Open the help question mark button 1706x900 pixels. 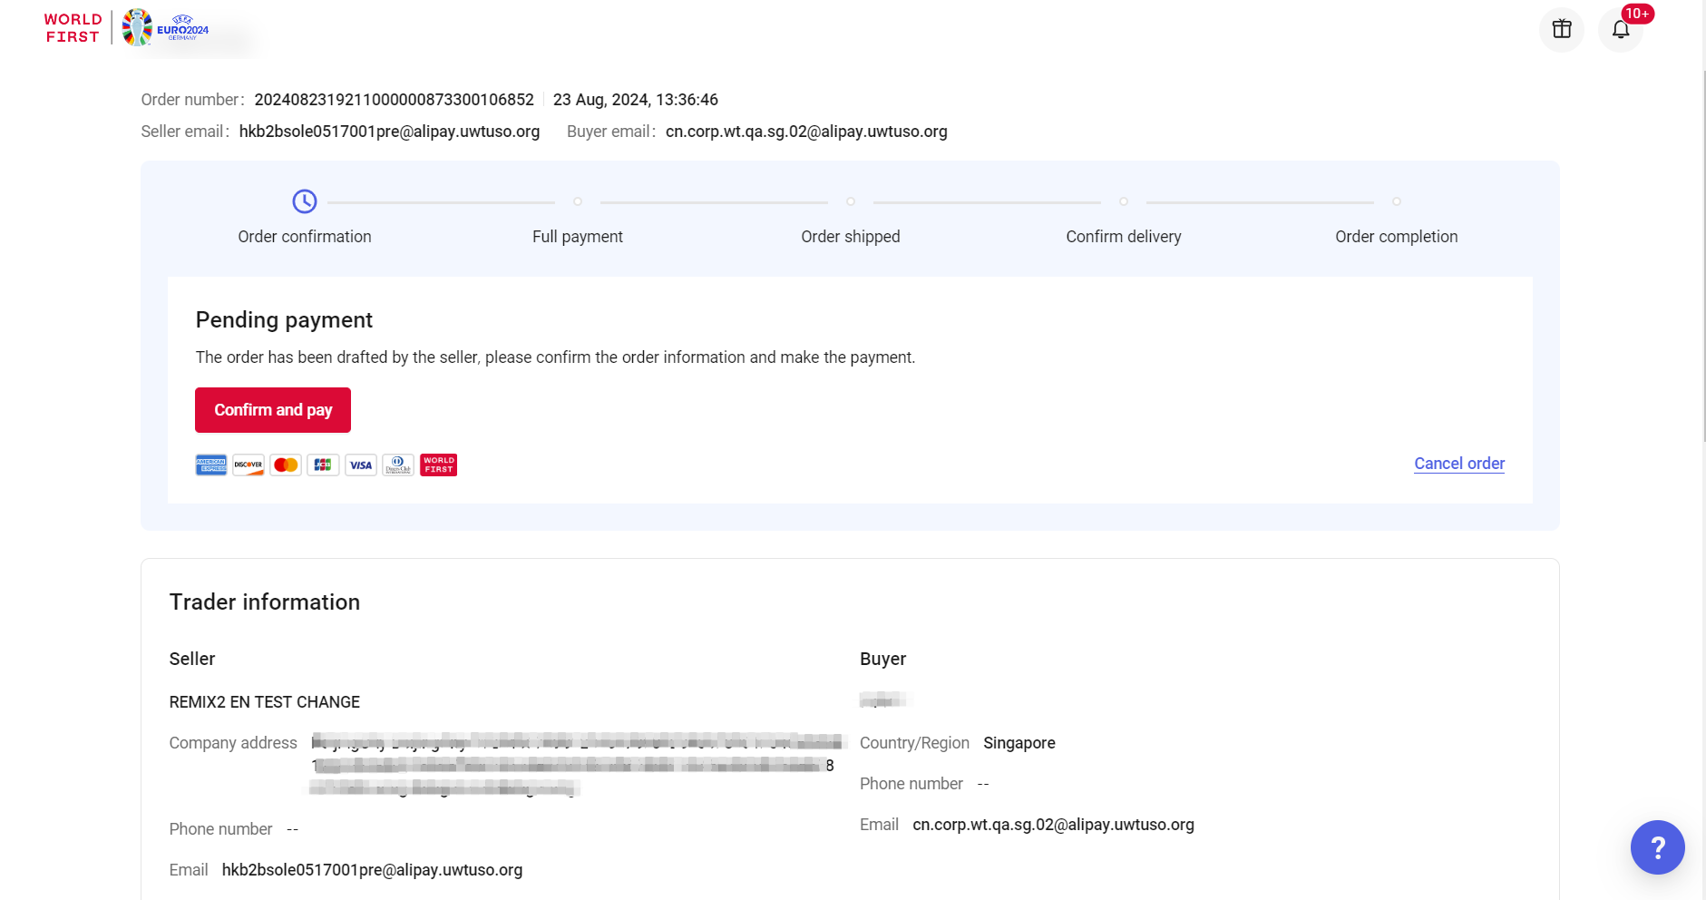(x=1657, y=847)
